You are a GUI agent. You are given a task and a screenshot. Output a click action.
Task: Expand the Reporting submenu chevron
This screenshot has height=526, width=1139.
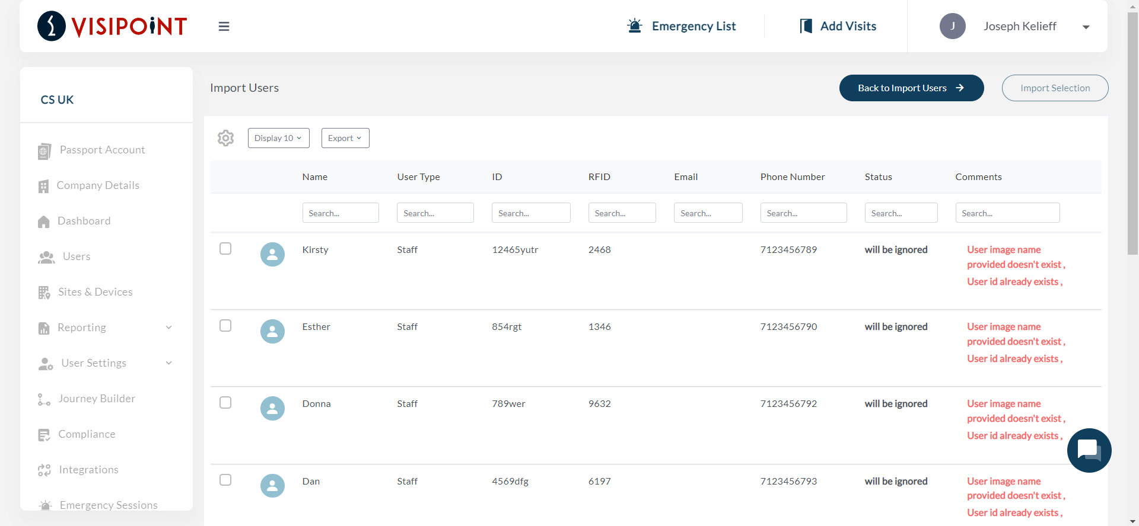[168, 328]
